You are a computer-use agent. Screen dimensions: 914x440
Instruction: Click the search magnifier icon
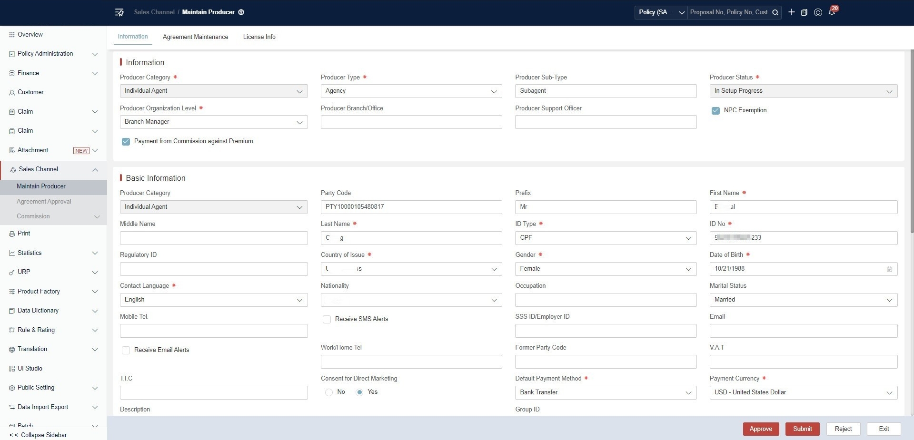tap(775, 12)
